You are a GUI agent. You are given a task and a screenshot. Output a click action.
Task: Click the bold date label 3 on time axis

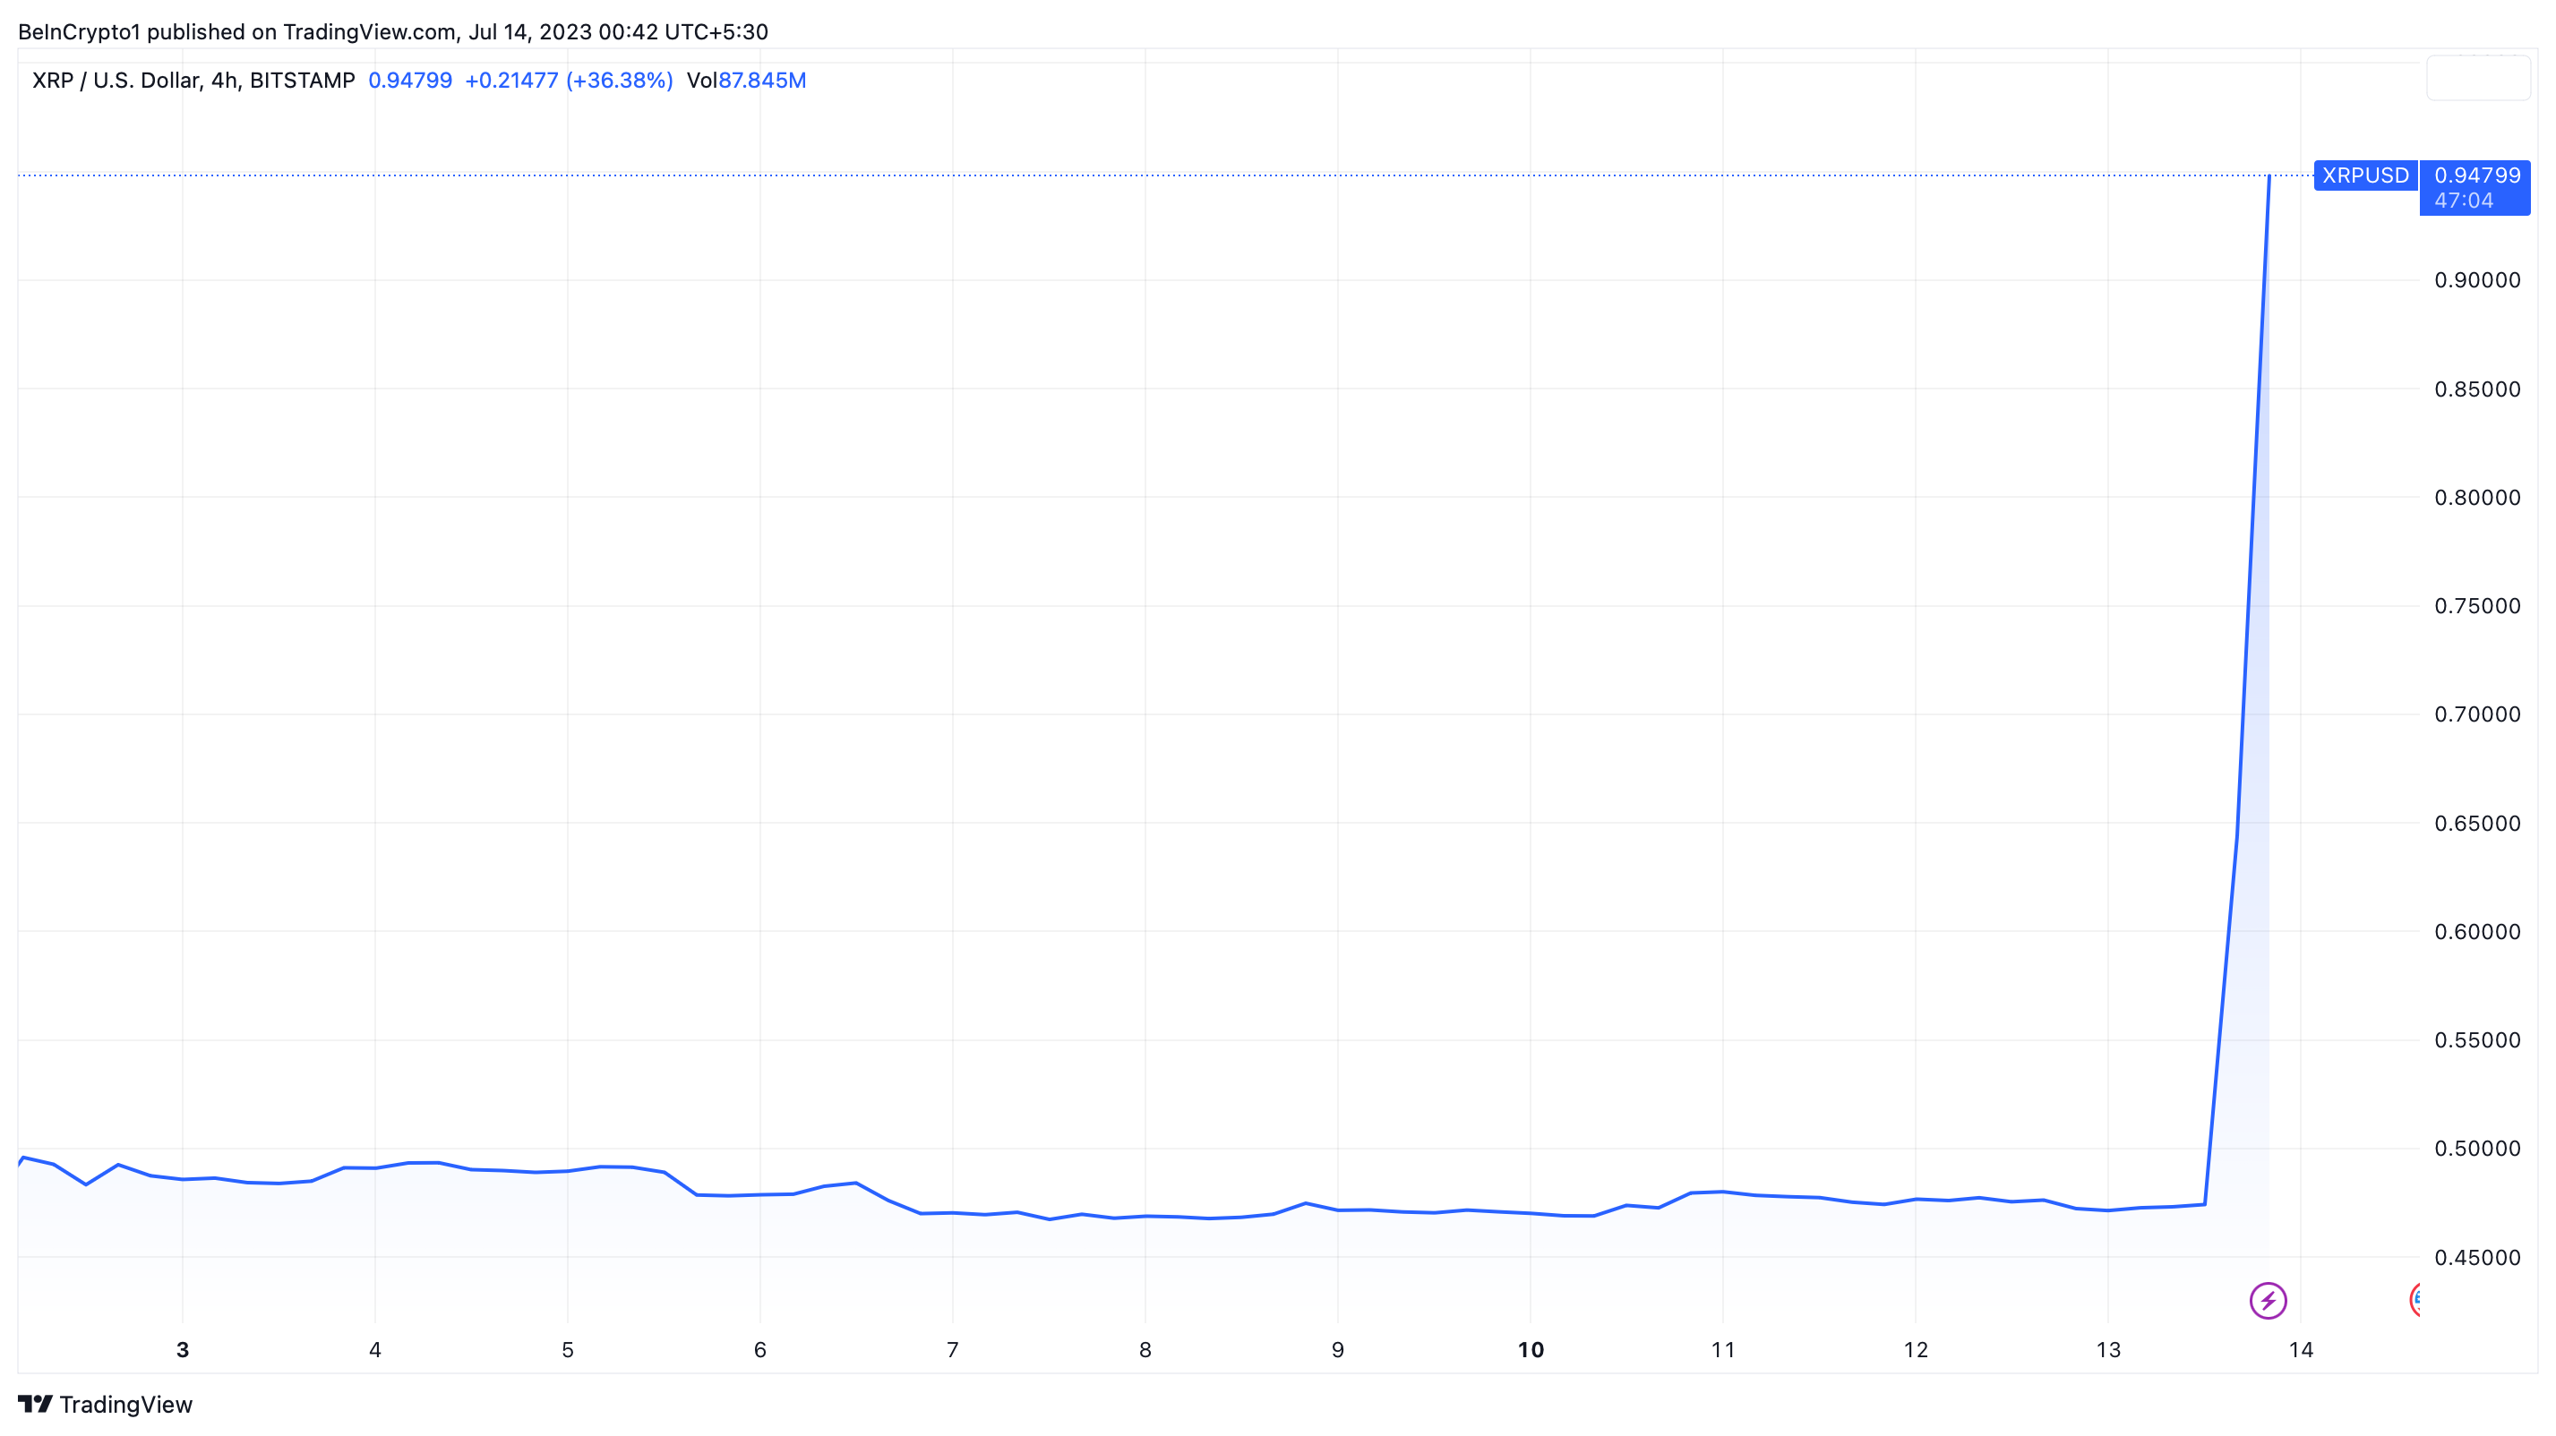pyautogui.click(x=183, y=1350)
